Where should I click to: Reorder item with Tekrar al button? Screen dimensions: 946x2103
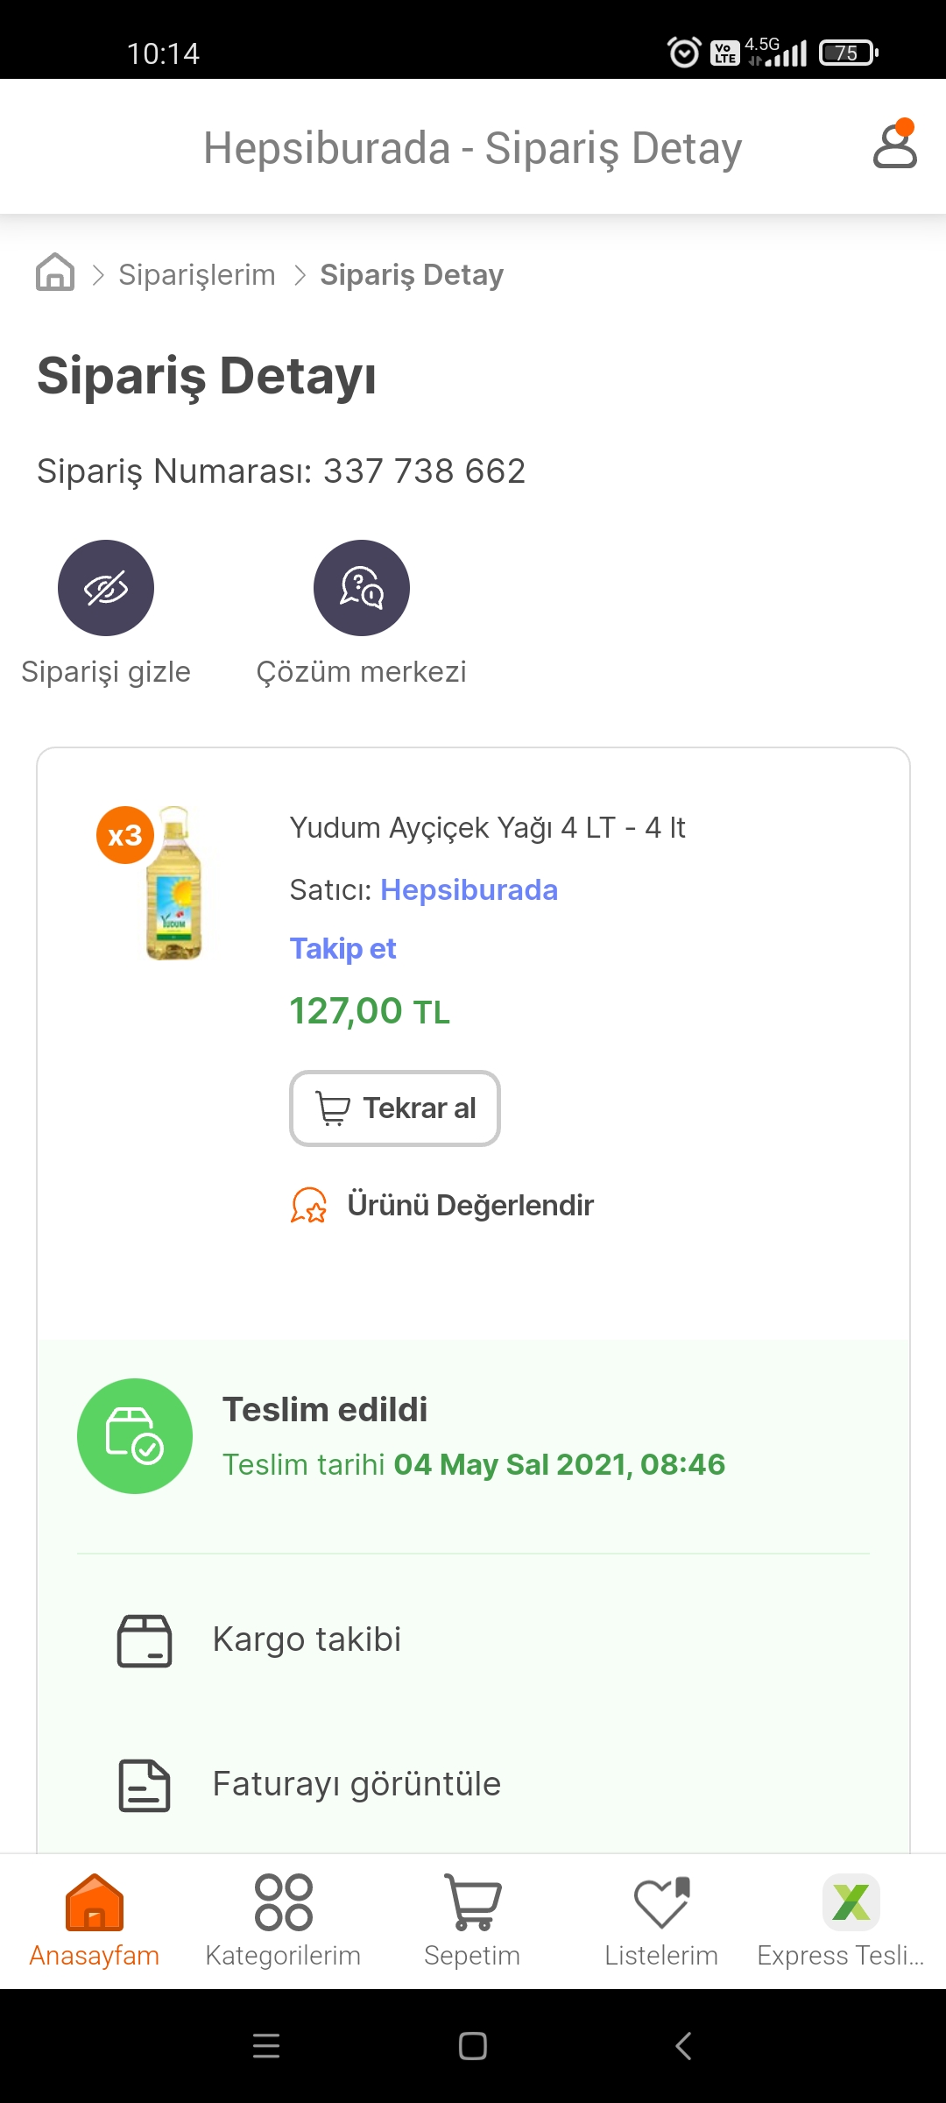pos(395,1108)
